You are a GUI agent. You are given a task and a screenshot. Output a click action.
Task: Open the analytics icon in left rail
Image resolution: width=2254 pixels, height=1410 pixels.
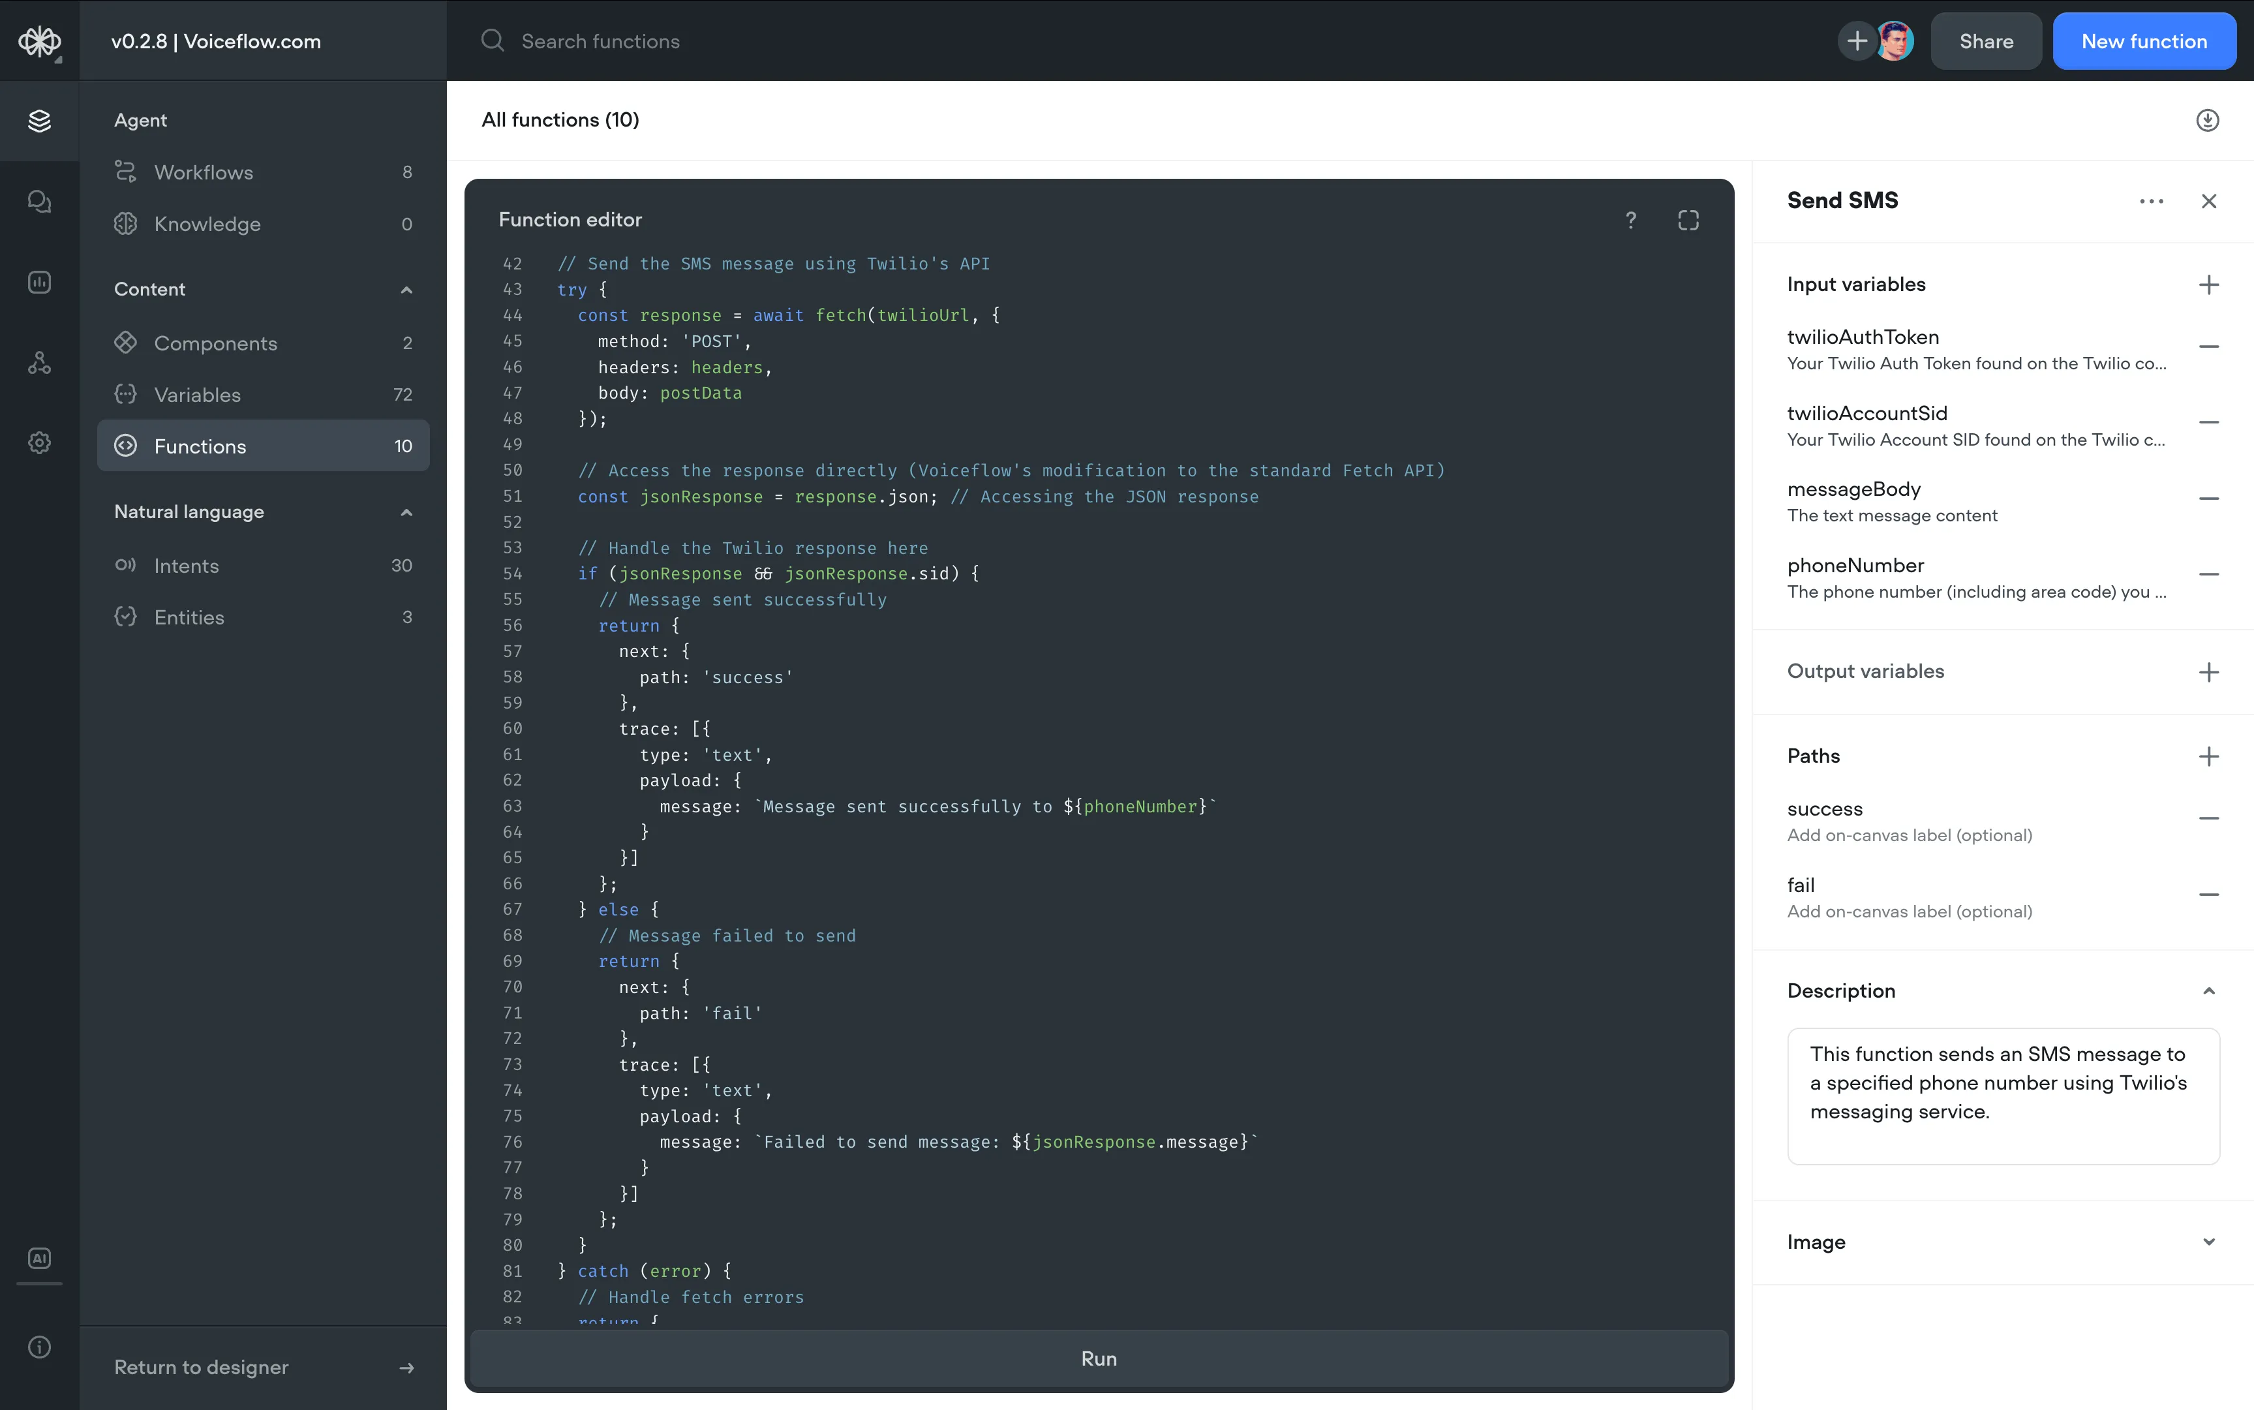point(39,282)
